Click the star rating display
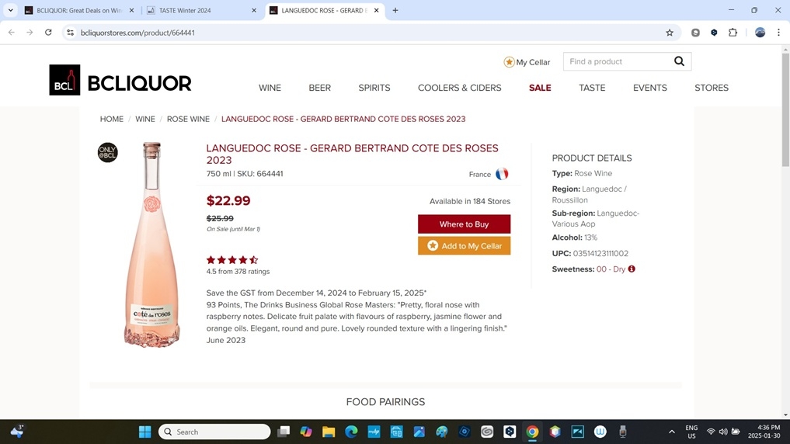790x444 pixels. pos(232,260)
